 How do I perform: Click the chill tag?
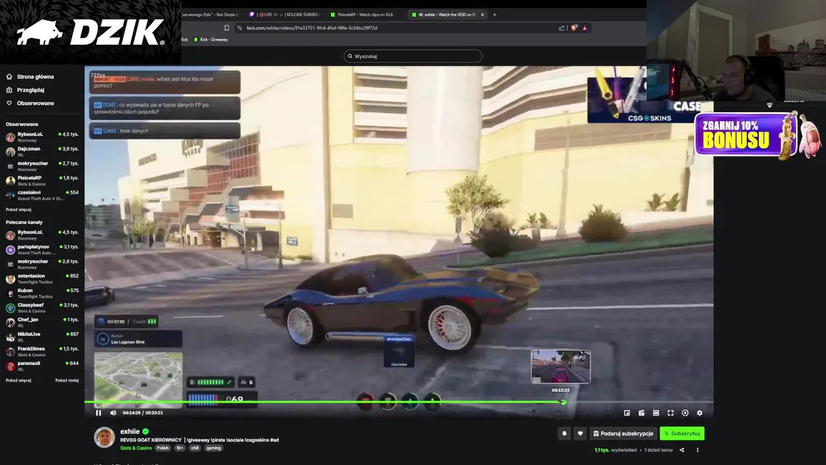(x=195, y=448)
